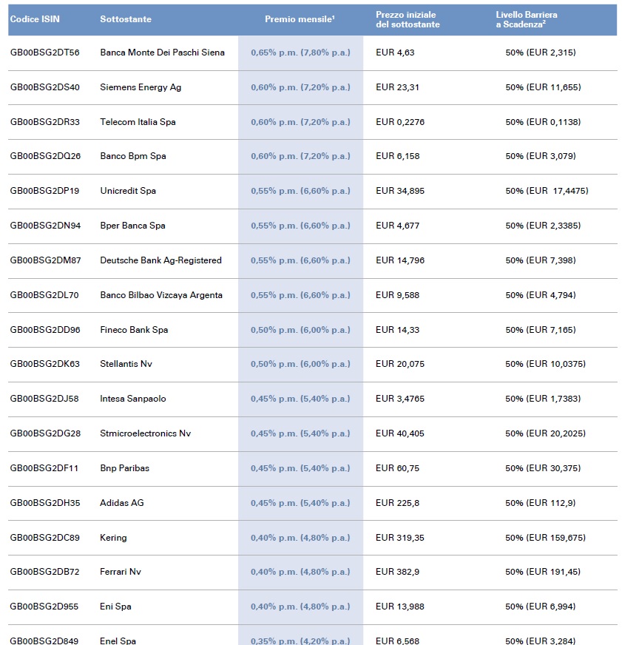Click Stellantis Nv underlying
The image size is (622, 645).
click(126, 364)
